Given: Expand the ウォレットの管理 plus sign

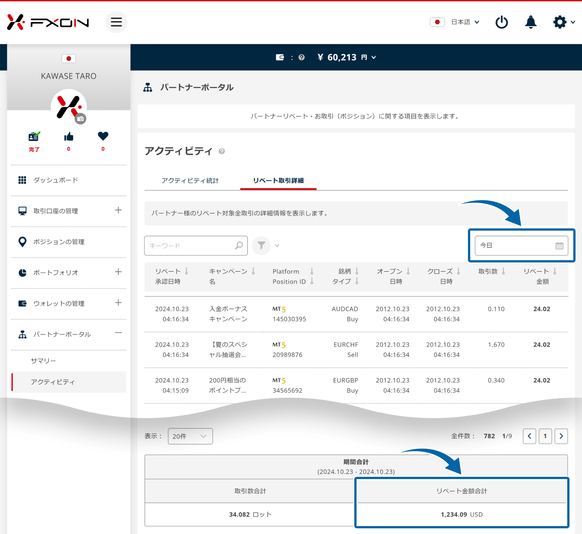Looking at the screenshot, I should point(118,303).
